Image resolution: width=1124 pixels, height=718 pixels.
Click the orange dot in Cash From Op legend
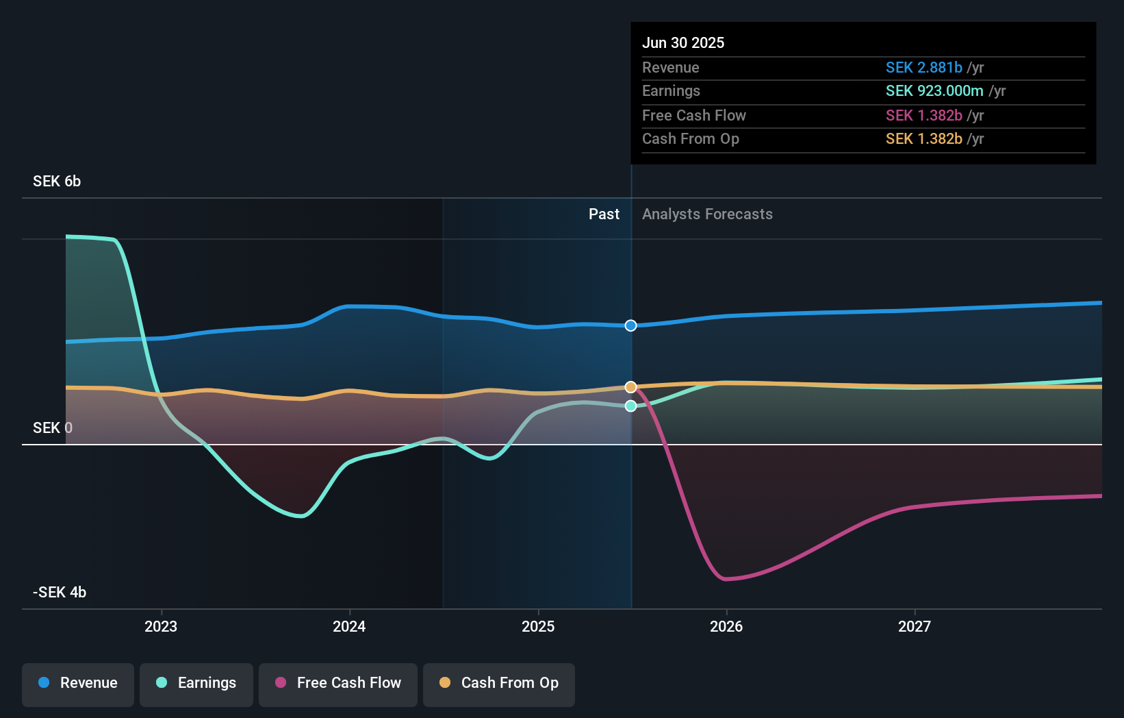click(445, 682)
